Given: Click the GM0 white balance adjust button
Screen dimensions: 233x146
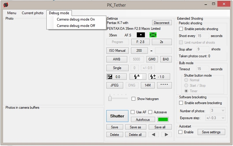Looking at the screenshot, I should tap(152, 59).
